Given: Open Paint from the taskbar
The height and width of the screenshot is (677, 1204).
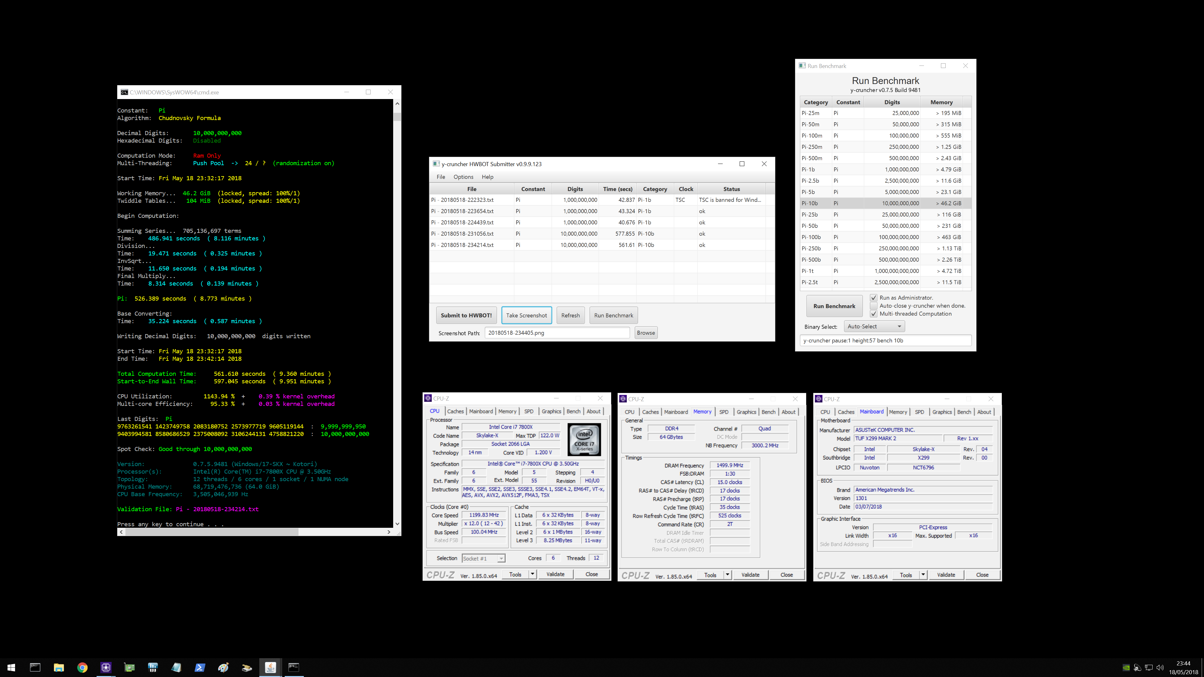Looking at the screenshot, I should tap(223, 667).
